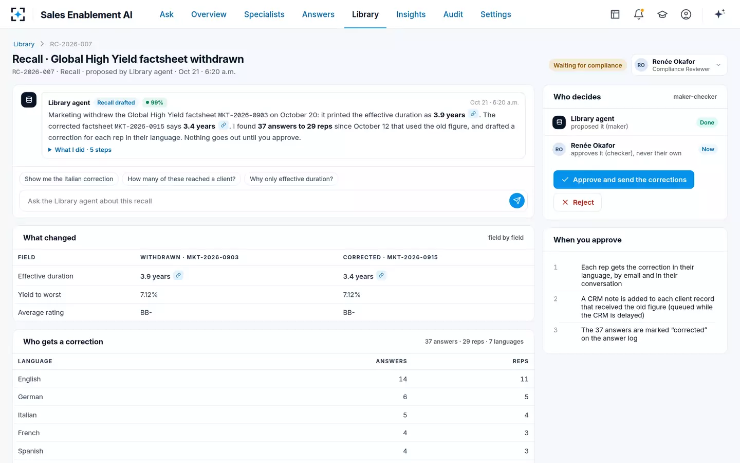
Task: Ask 'How many of these reached a client?'
Action: (x=181, y=179)
